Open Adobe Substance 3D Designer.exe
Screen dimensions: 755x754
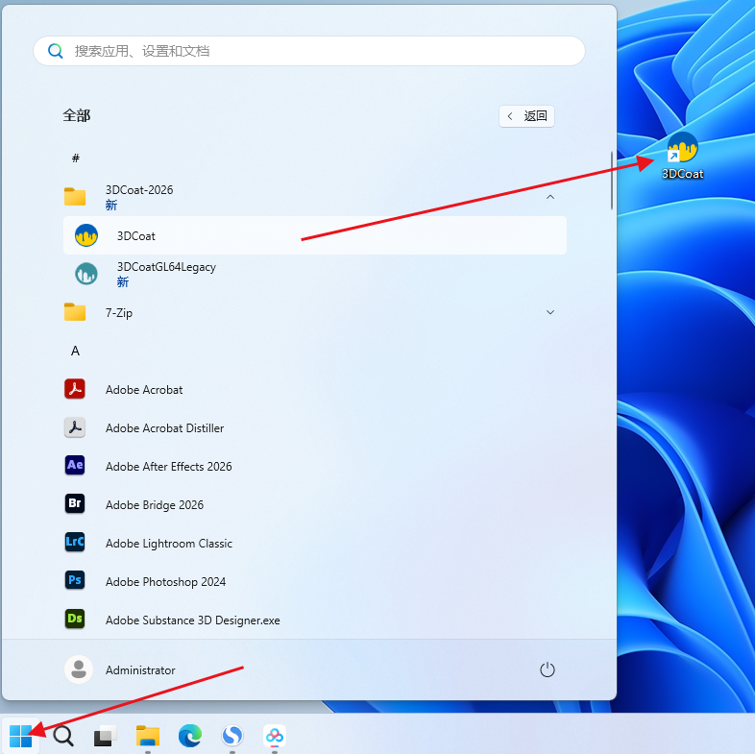tap(314, 620)
